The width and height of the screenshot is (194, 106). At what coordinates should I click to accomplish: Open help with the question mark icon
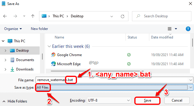click(x=188, y=29)
